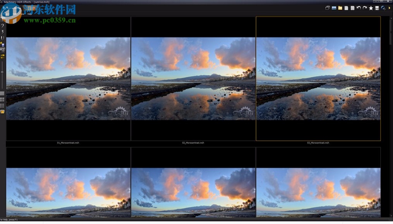Select preset group 3 in left sidebar
The height and width of the screenshot is (224, 393).
pos(2,32)
